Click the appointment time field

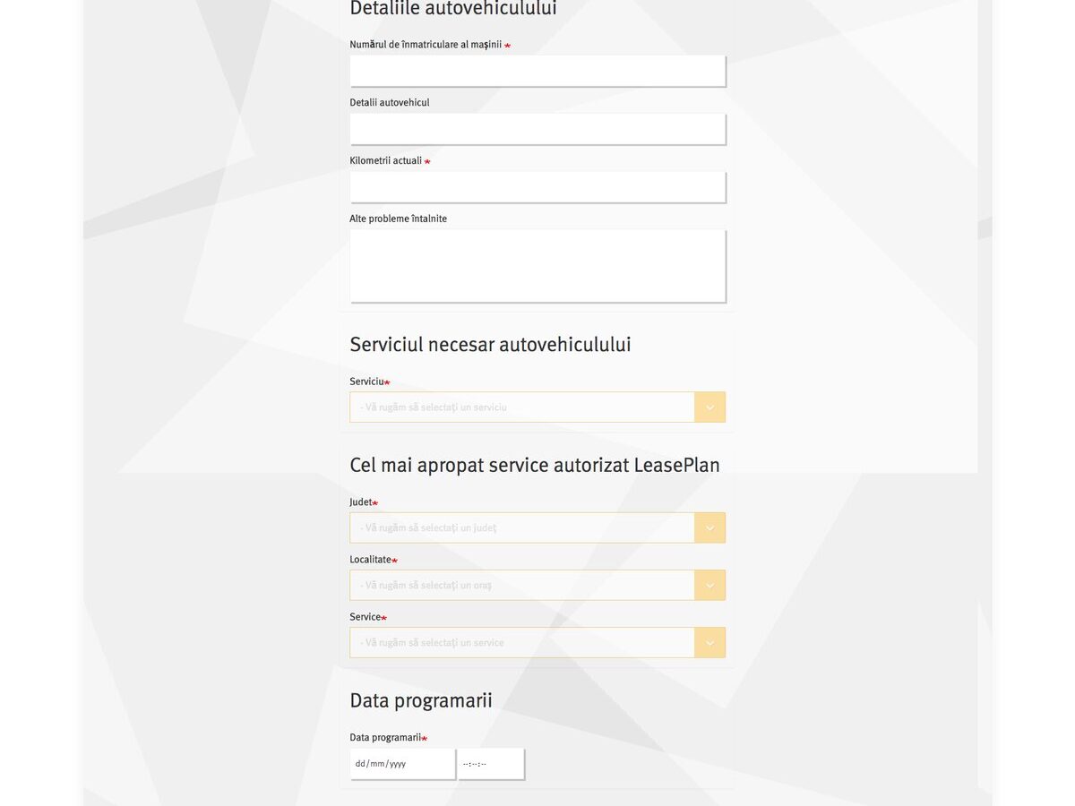(x=491, y=764)
